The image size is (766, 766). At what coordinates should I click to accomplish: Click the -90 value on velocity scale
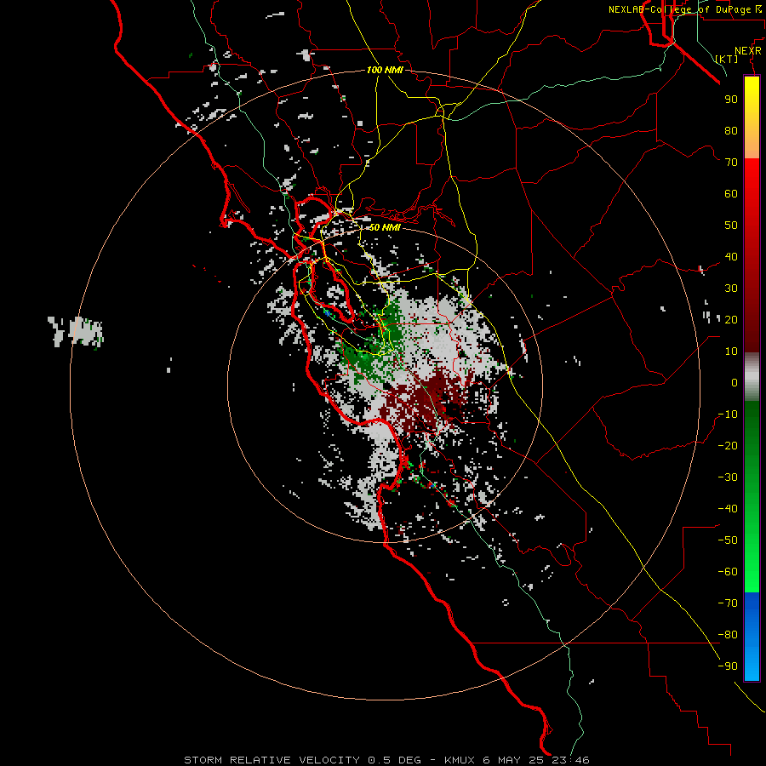point(728,666)
